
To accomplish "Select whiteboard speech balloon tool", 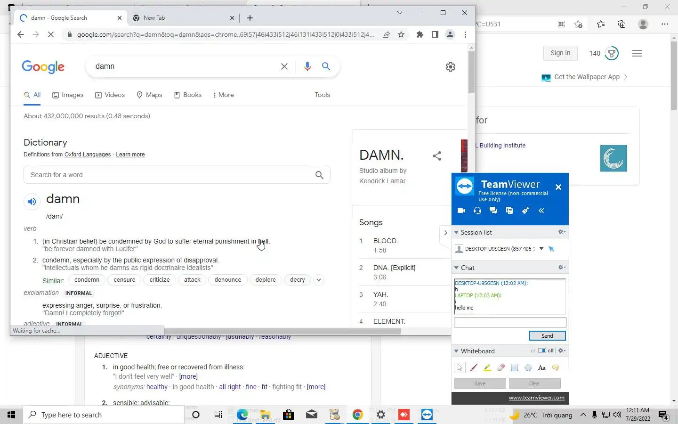I will [556, 367].
